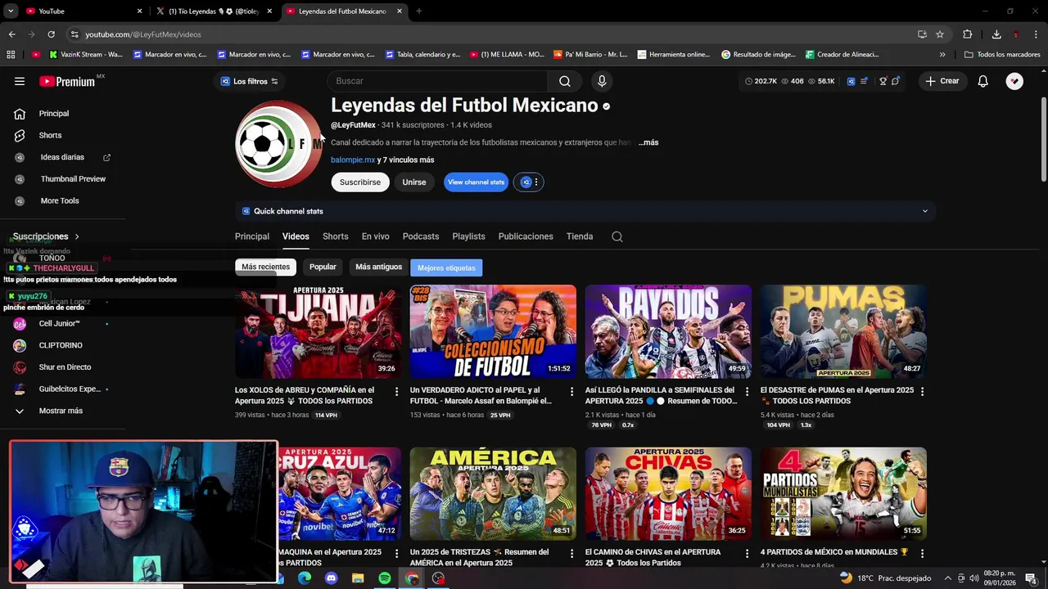Image resolution: width=1048 pixels, height=589 pixels.
Task: Select the Más recientes sort chip
Action: (265, 267)
